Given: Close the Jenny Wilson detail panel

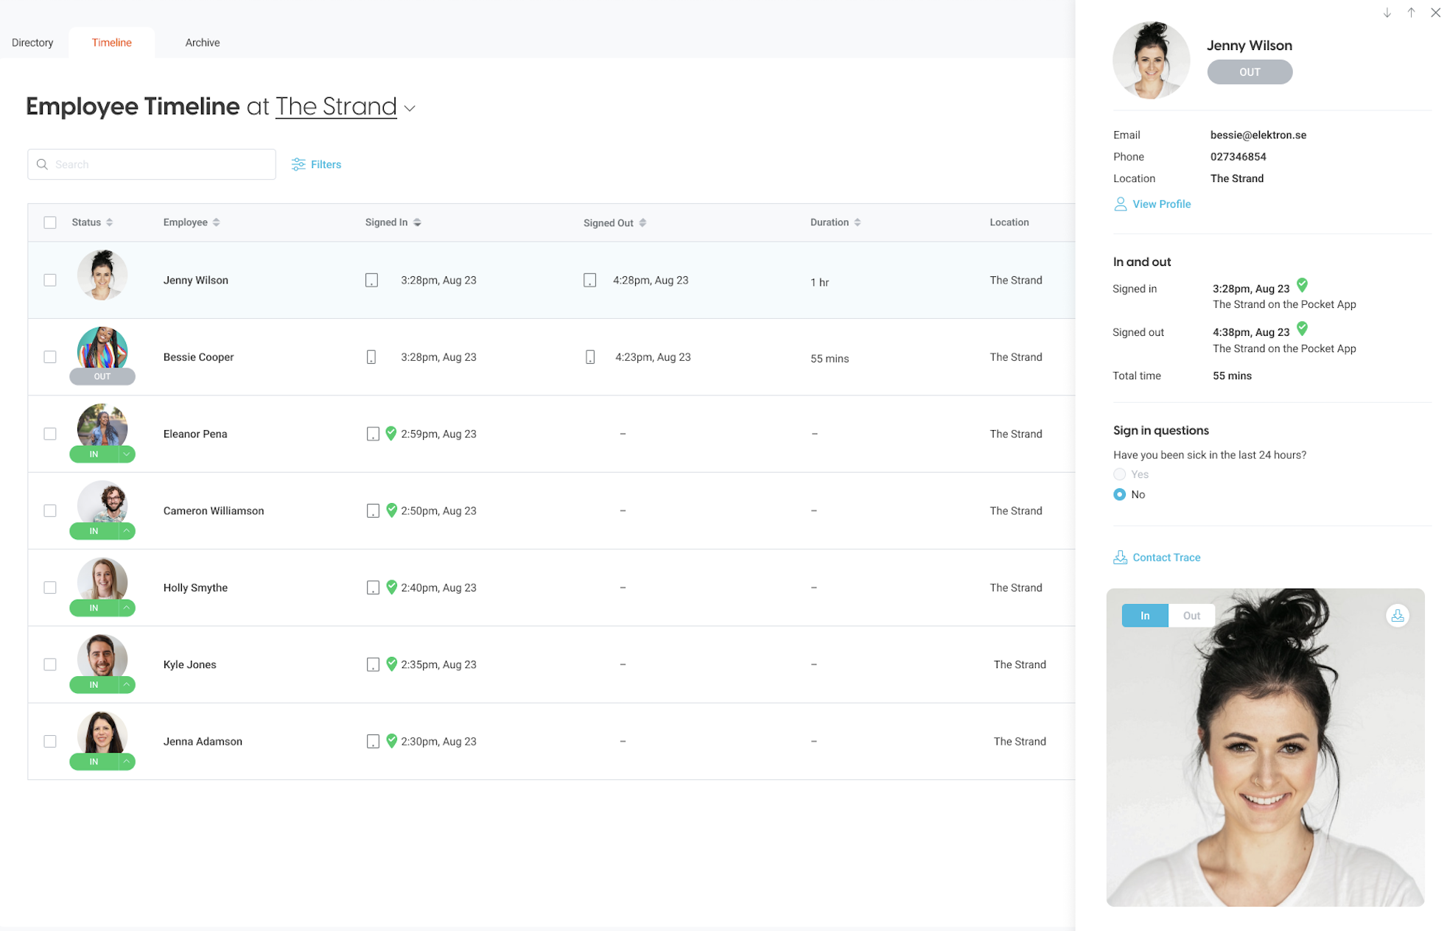Looking at the screenshot, I should coord(1435,13).
